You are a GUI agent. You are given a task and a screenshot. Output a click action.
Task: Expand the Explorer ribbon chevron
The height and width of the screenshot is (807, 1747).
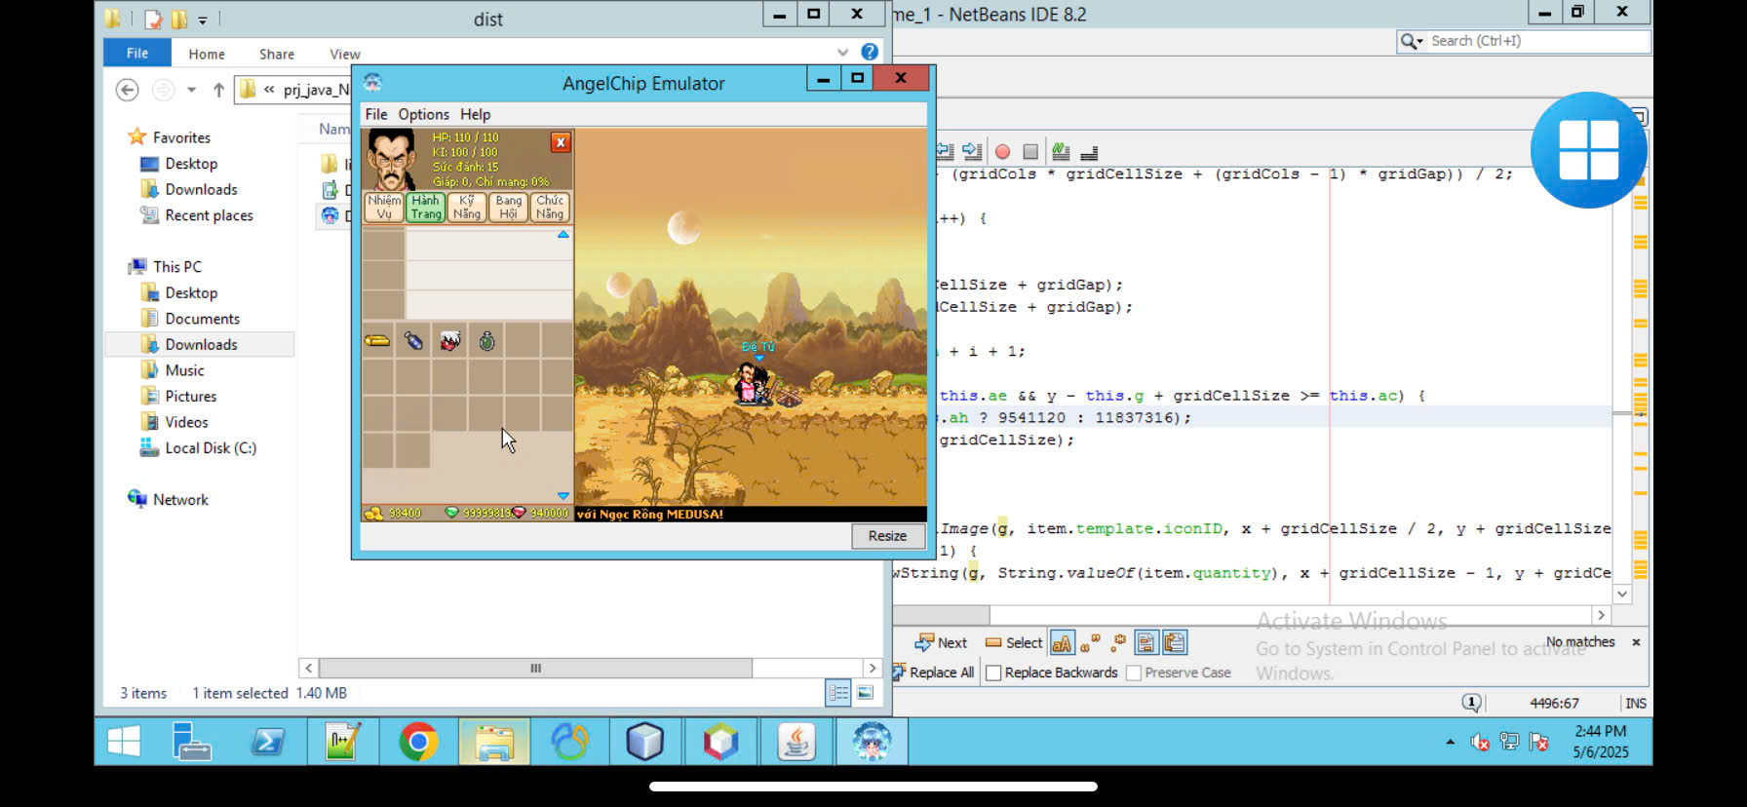click(842, 53)
